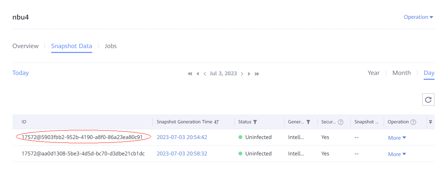Open More dropdown for the 20:54:42 snapshot
This screenshot has height=177, width=446.
click(397, 138)
